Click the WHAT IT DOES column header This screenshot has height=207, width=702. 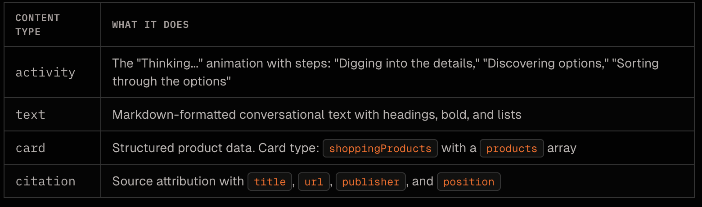150,25
